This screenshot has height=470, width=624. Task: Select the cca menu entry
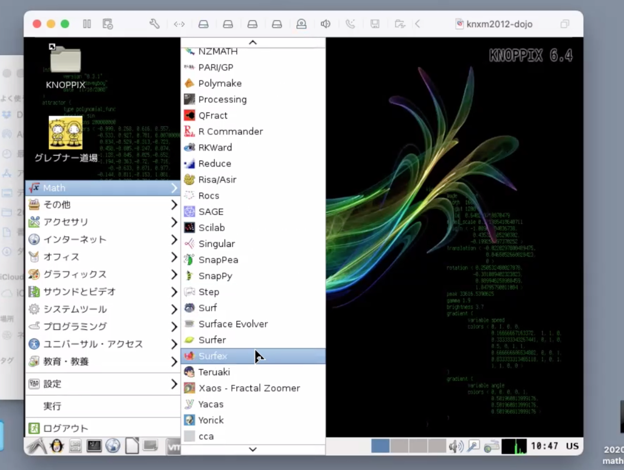click(x=253, y=436)
